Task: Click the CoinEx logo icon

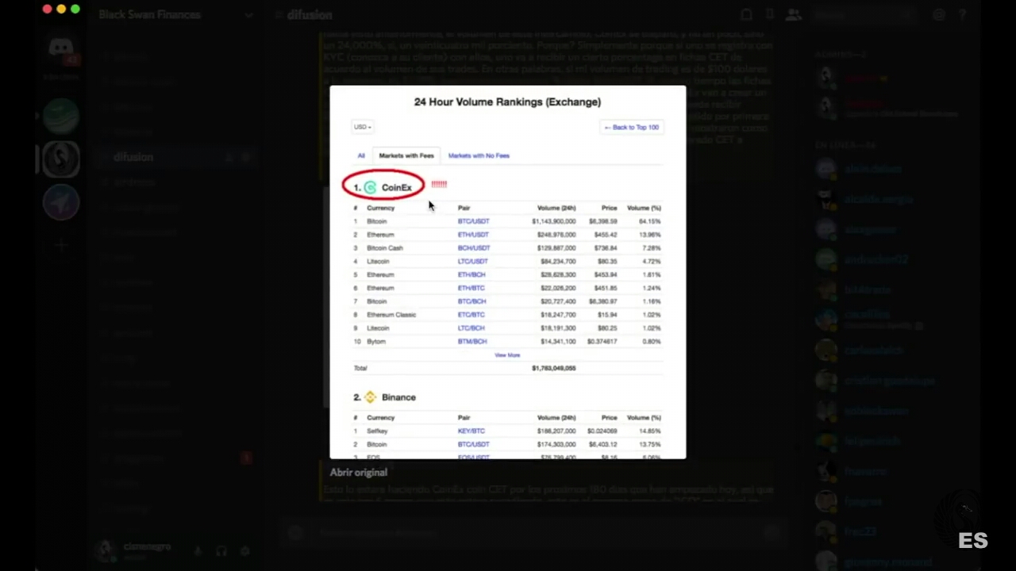Action: [370, 187]
